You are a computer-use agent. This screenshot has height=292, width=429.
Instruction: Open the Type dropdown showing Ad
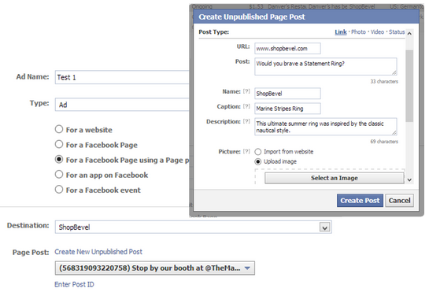(x=122, y=105)
